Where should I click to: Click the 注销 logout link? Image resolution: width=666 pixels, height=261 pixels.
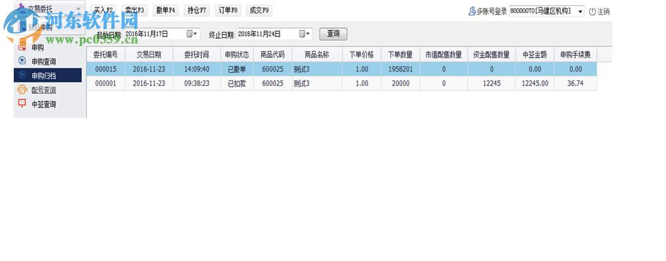click(x=603, y=12)
